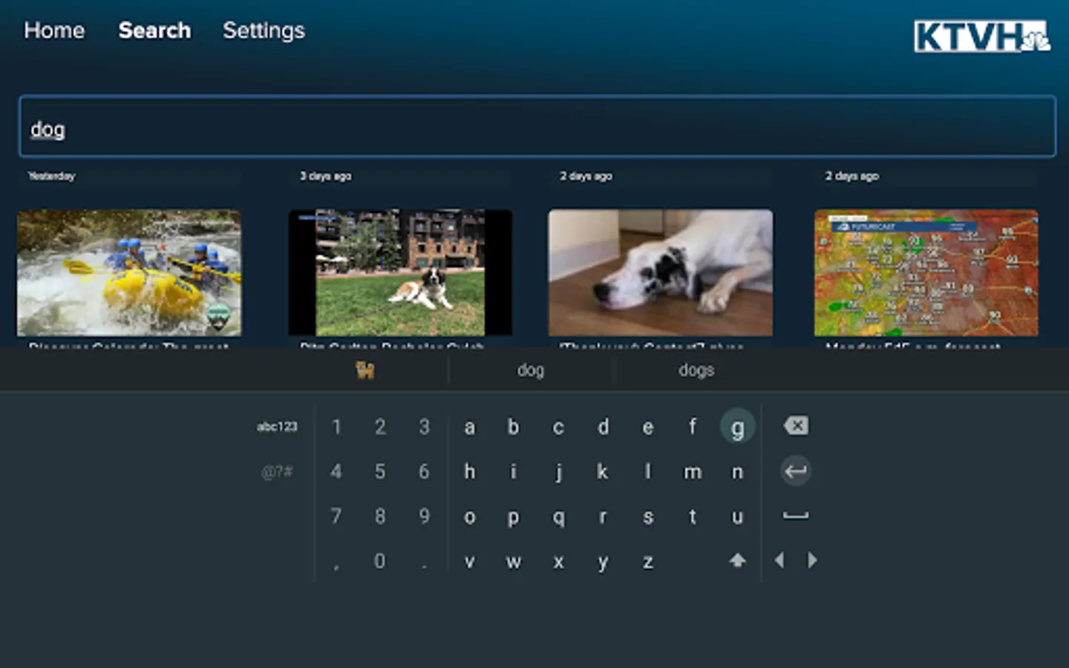
Task: Tap the letter b key
Action: click(513, 427)
